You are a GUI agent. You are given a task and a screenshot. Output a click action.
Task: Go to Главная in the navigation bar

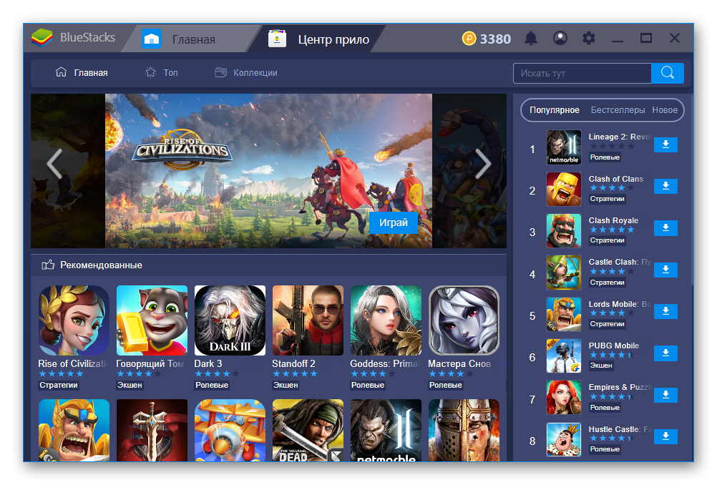(82, 73)
